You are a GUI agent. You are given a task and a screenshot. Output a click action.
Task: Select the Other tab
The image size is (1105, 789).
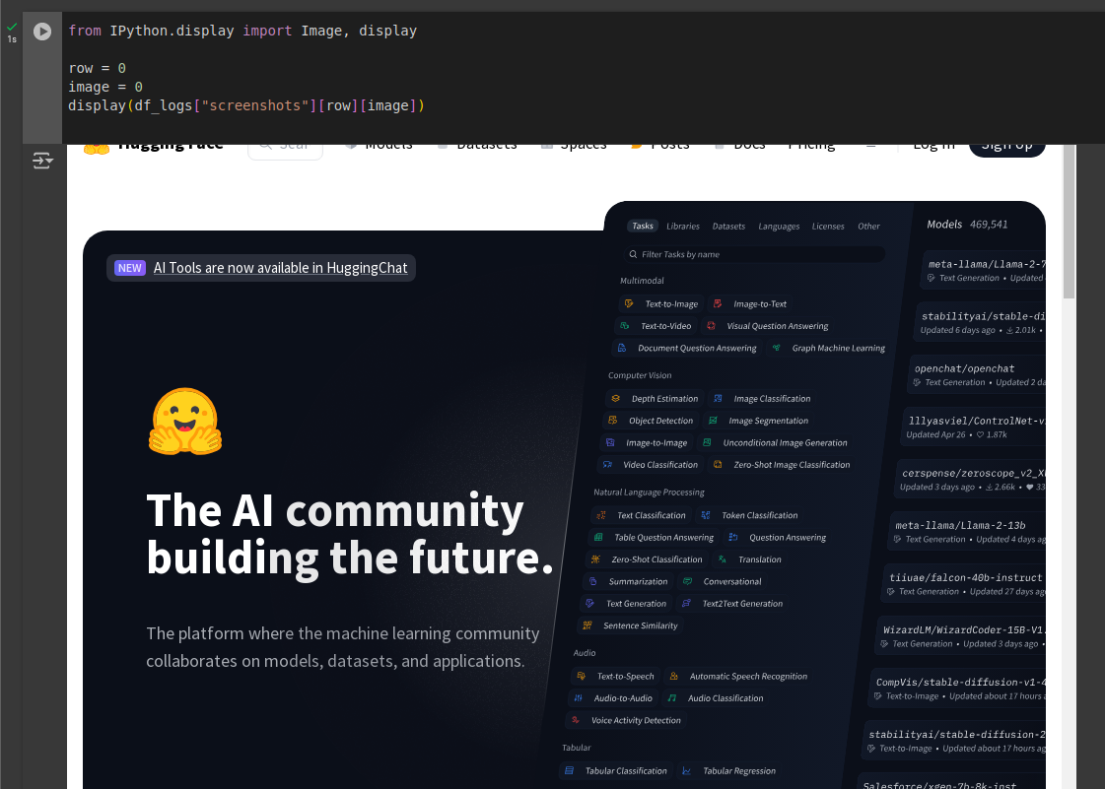click(869, 227)
